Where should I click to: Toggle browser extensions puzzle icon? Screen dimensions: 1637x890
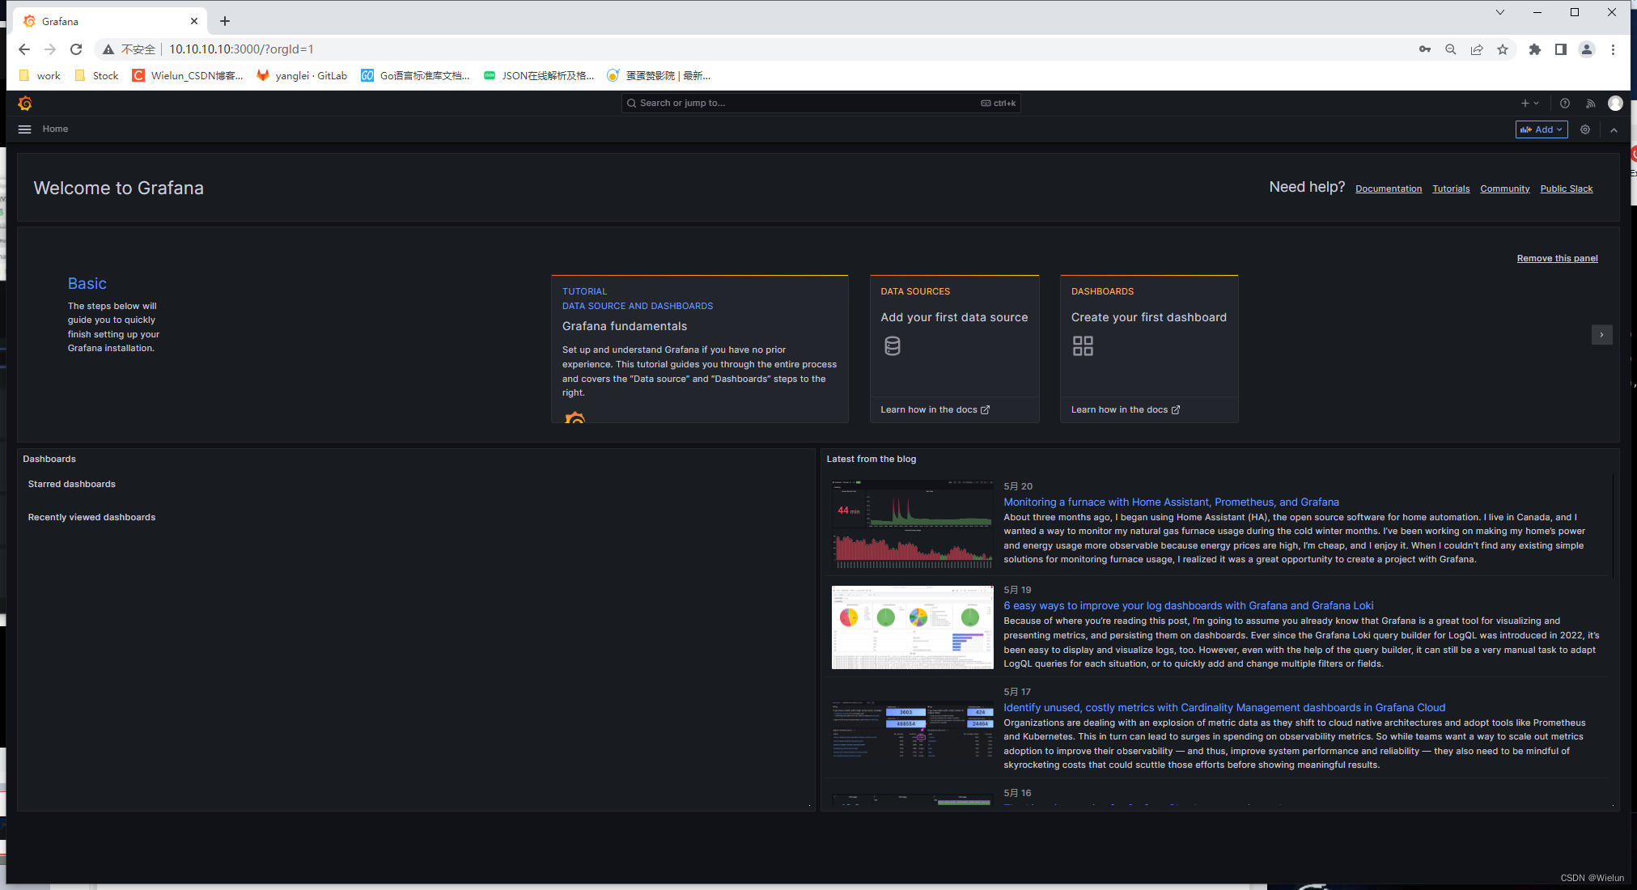click(x=1534, y=49)
